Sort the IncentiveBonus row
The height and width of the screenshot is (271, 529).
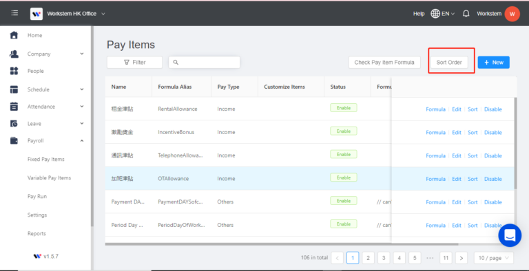[x=473, y=133]
